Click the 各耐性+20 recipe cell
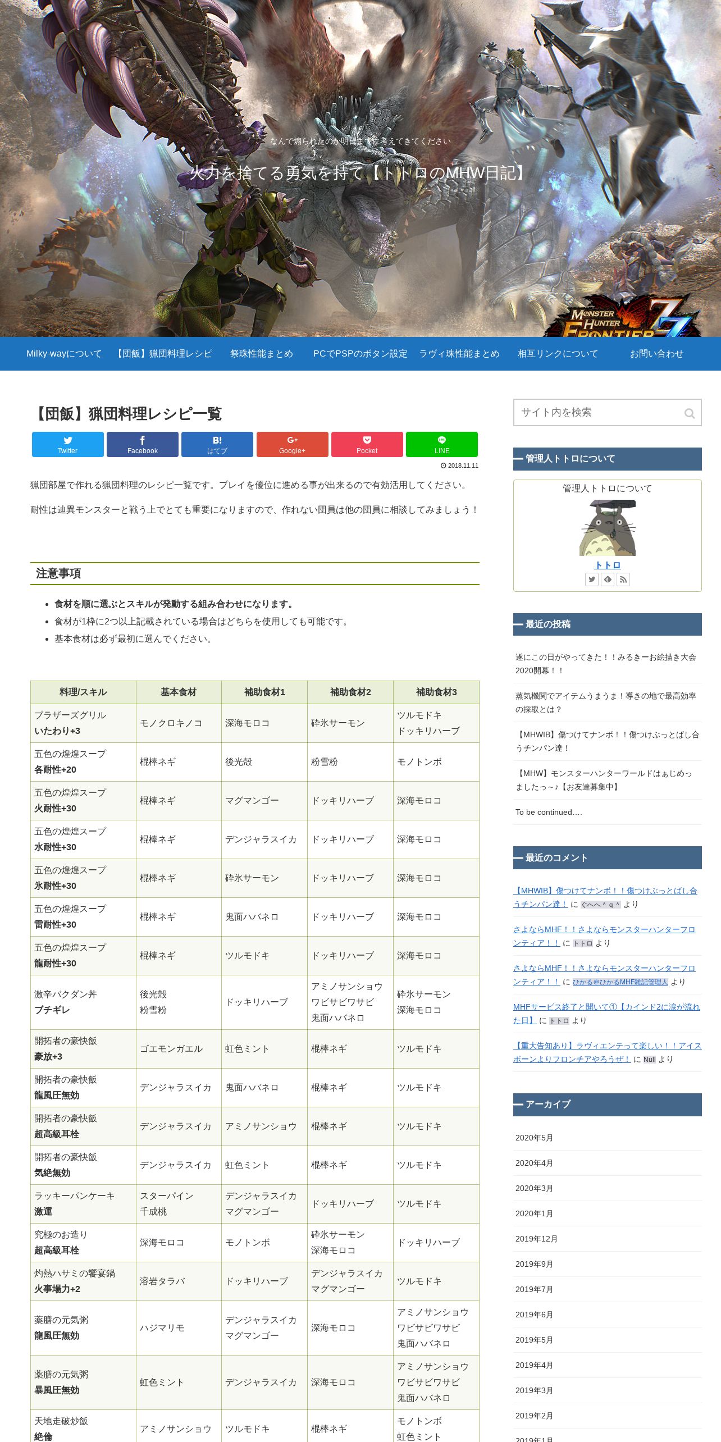 [x=83, y=762]
